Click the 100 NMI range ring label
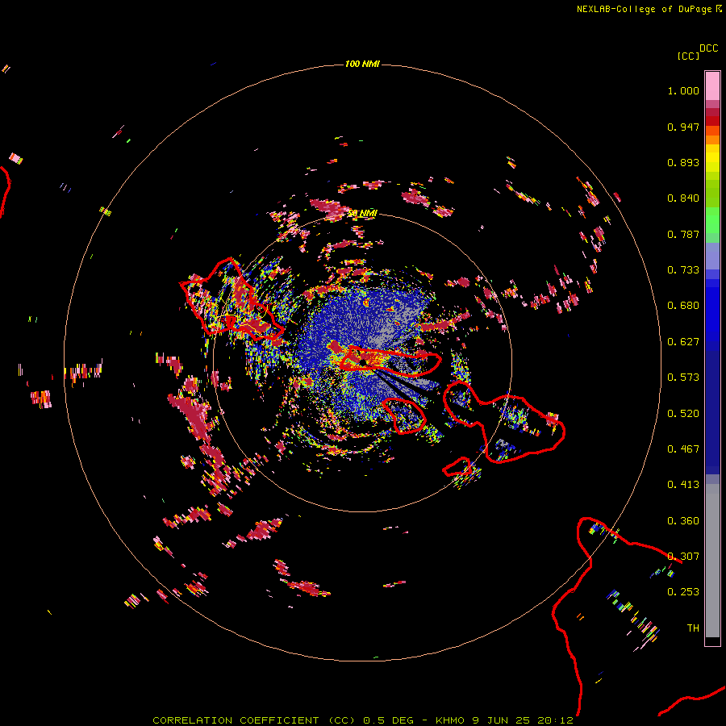The image size is (726, 726). 362,64
